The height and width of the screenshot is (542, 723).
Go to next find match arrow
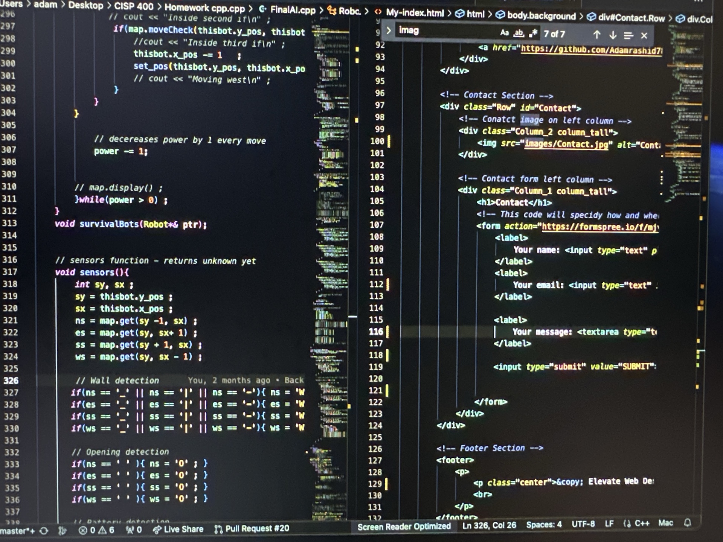pos(613,35)
